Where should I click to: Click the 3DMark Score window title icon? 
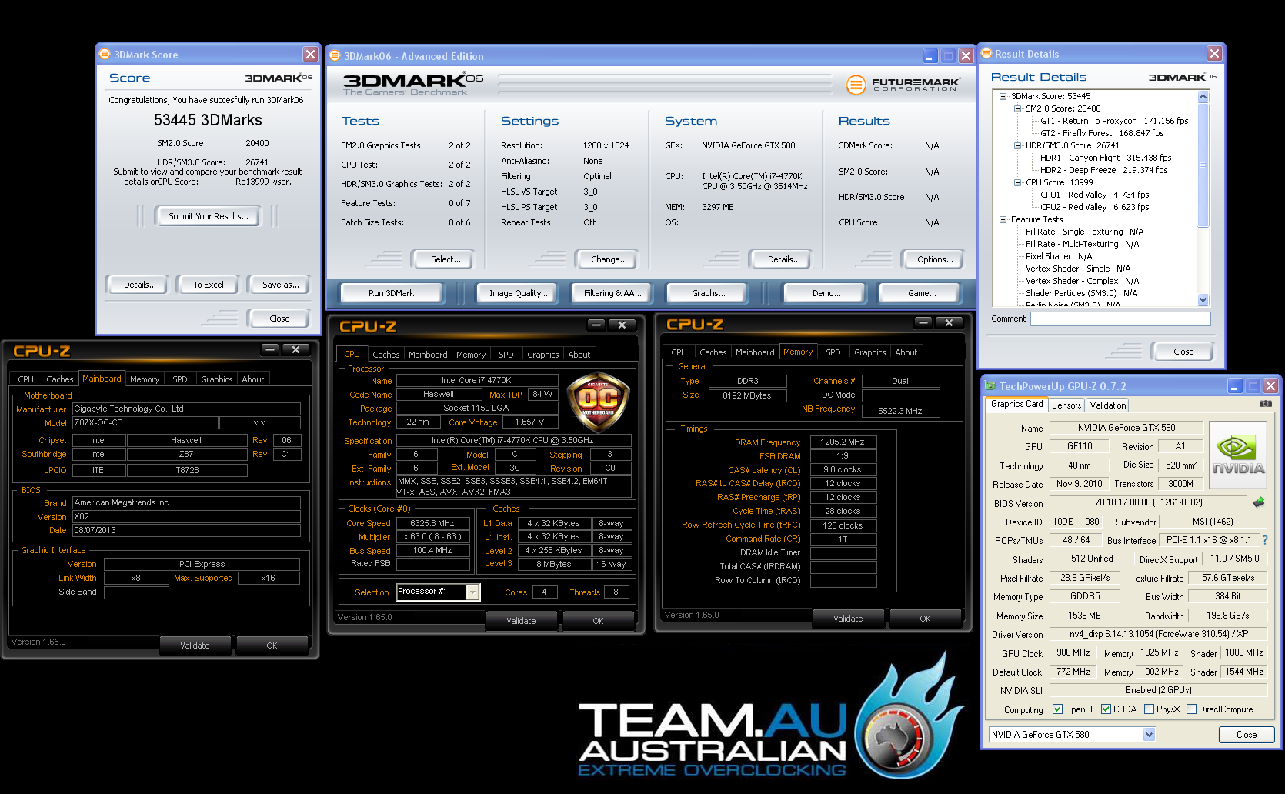tap(105, 55)
